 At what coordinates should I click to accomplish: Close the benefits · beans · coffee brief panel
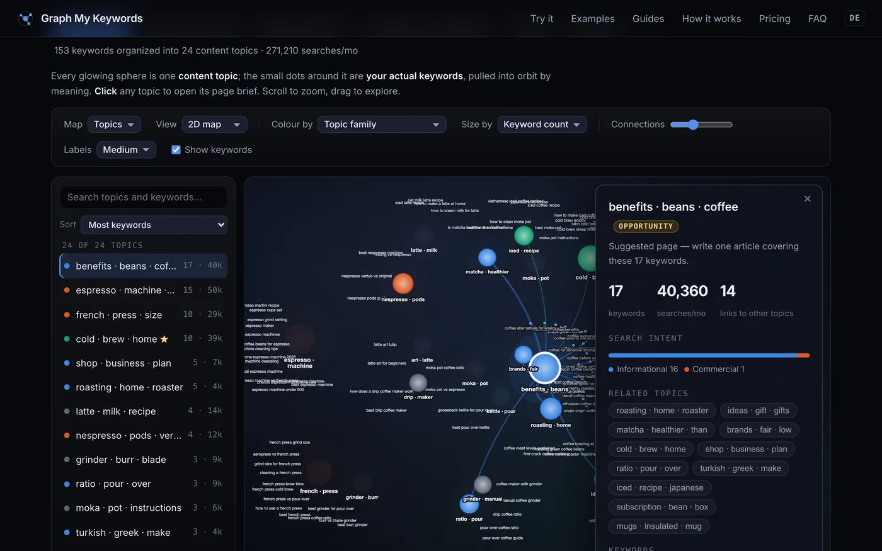[x=808, y=199]
